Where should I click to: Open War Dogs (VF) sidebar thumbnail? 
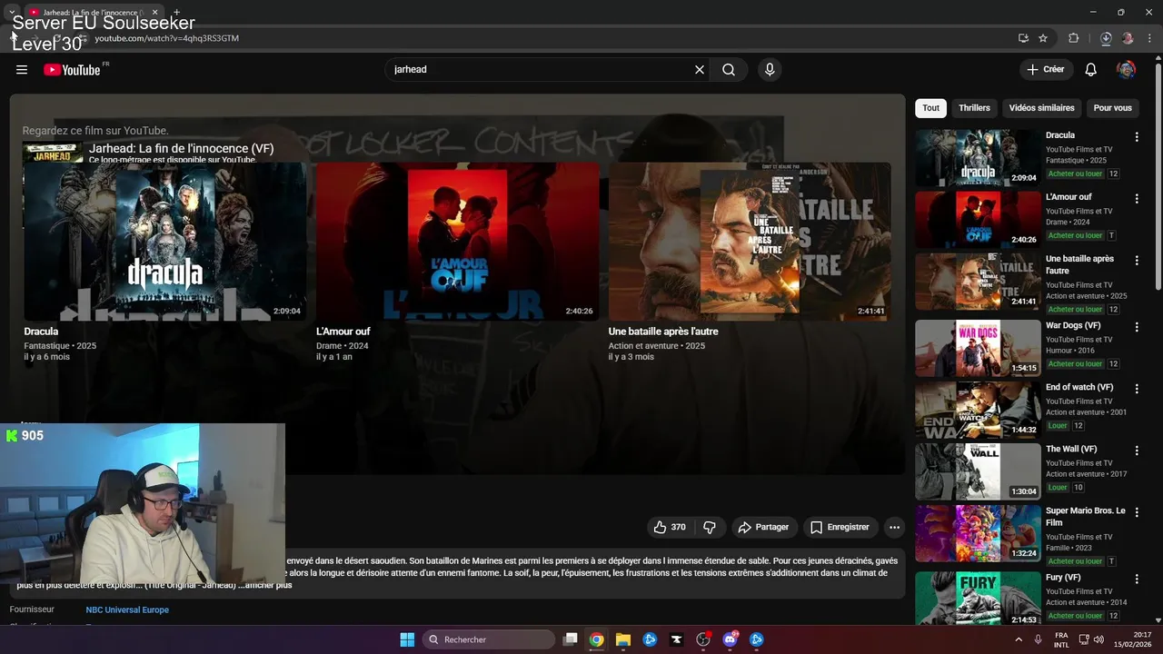point(978,348)
